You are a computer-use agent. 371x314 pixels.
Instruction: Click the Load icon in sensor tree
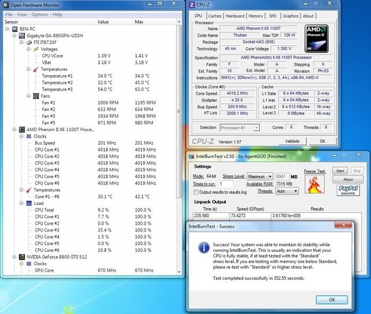click(x=29, y=203)
